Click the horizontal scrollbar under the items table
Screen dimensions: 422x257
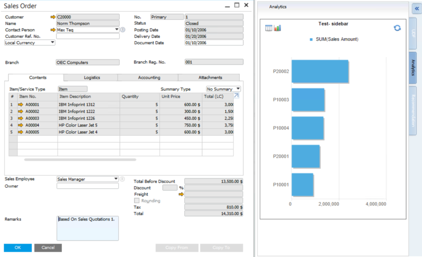click(x=80, y=160)
